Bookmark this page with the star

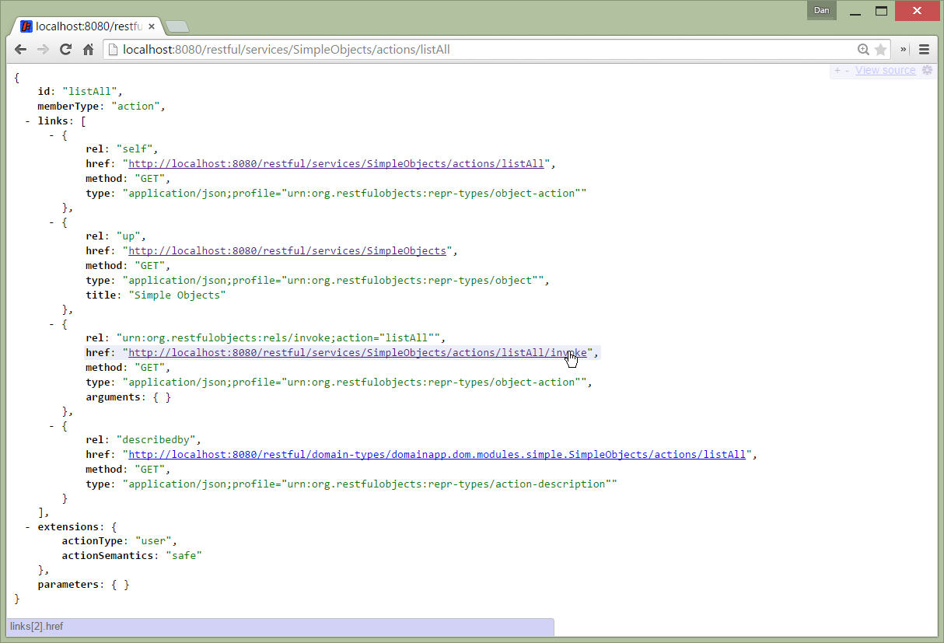point(880,50)
